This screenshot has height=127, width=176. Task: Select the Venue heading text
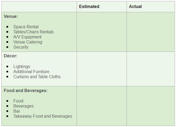11,16
